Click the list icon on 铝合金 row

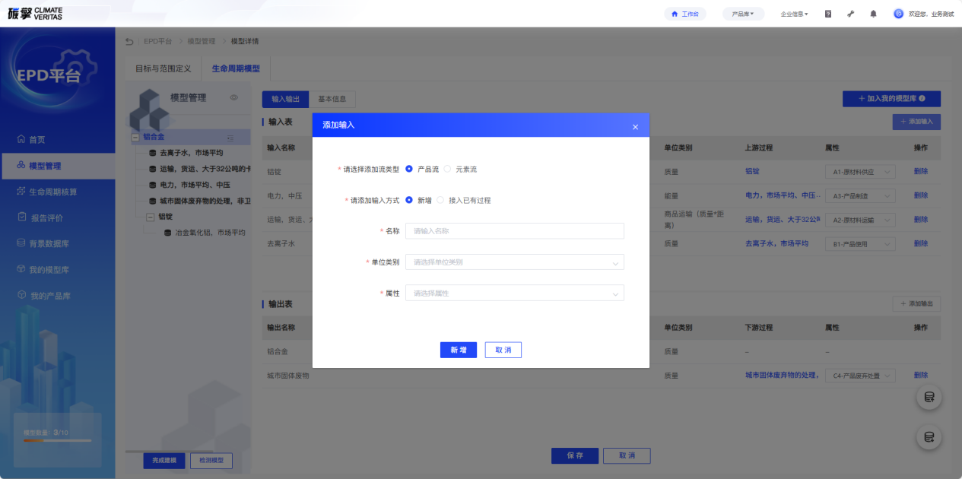click(x=230, y=138)
